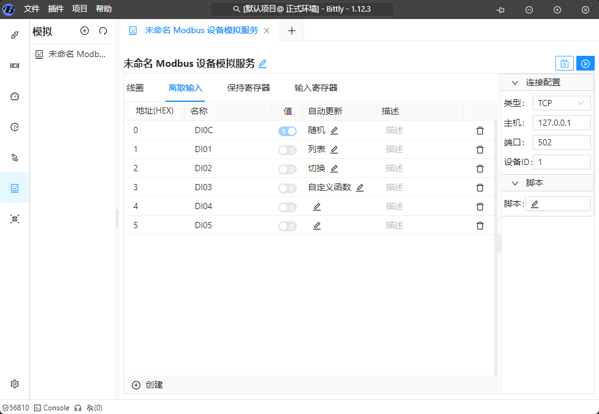Edit the 随机 auto-update setting
599x414 pixels.
(334, 131)
